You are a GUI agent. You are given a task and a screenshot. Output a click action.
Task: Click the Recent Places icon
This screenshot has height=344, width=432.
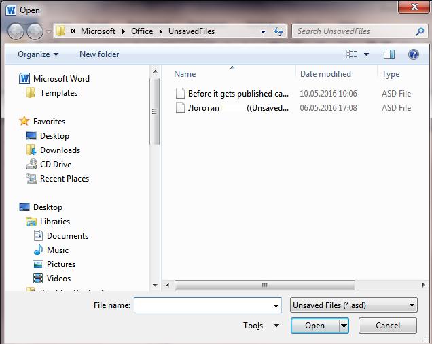pos(31,179)
